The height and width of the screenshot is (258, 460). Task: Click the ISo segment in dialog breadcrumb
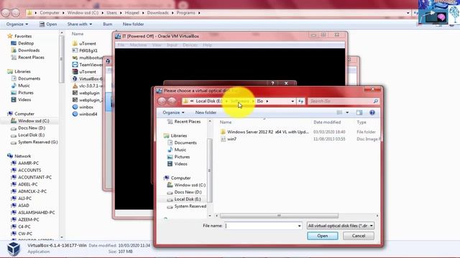click(x=260, y=101)
